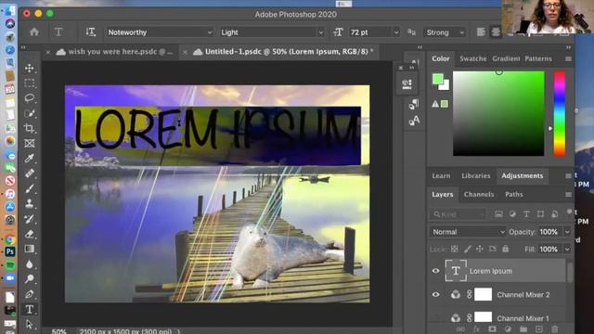Create a new group folder
Image resolution: width=594 pixels, height=334 pixels.
click(523, 329)
